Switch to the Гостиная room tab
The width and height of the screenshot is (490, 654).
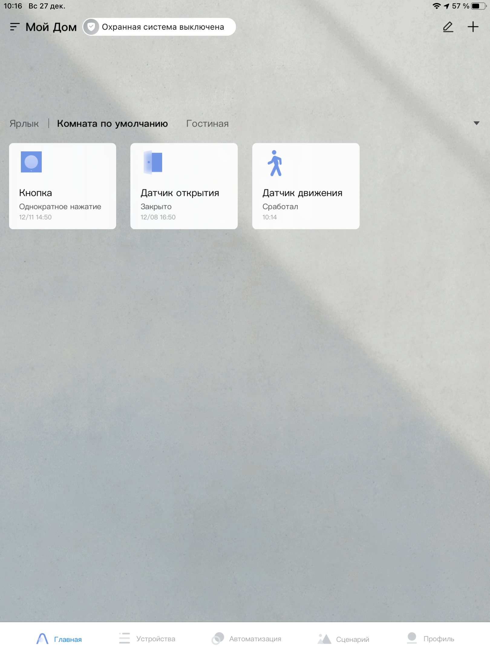(x=207, y=124)
